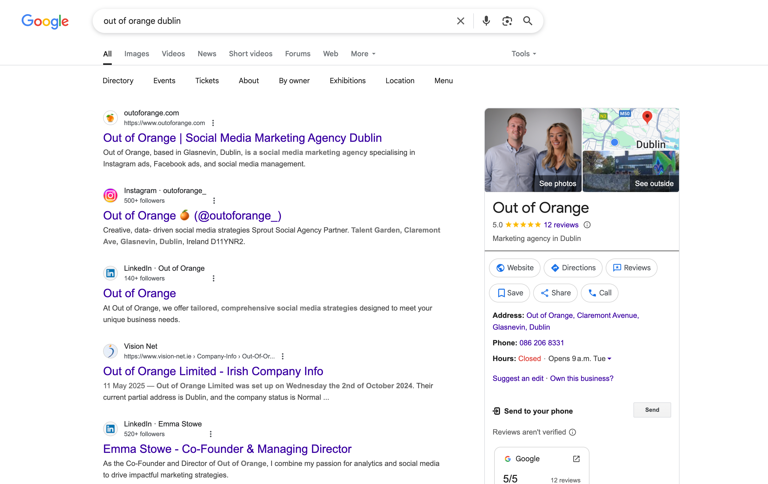Share the business listing
This screenshot has width=768, height=484.
pos(555,293)
